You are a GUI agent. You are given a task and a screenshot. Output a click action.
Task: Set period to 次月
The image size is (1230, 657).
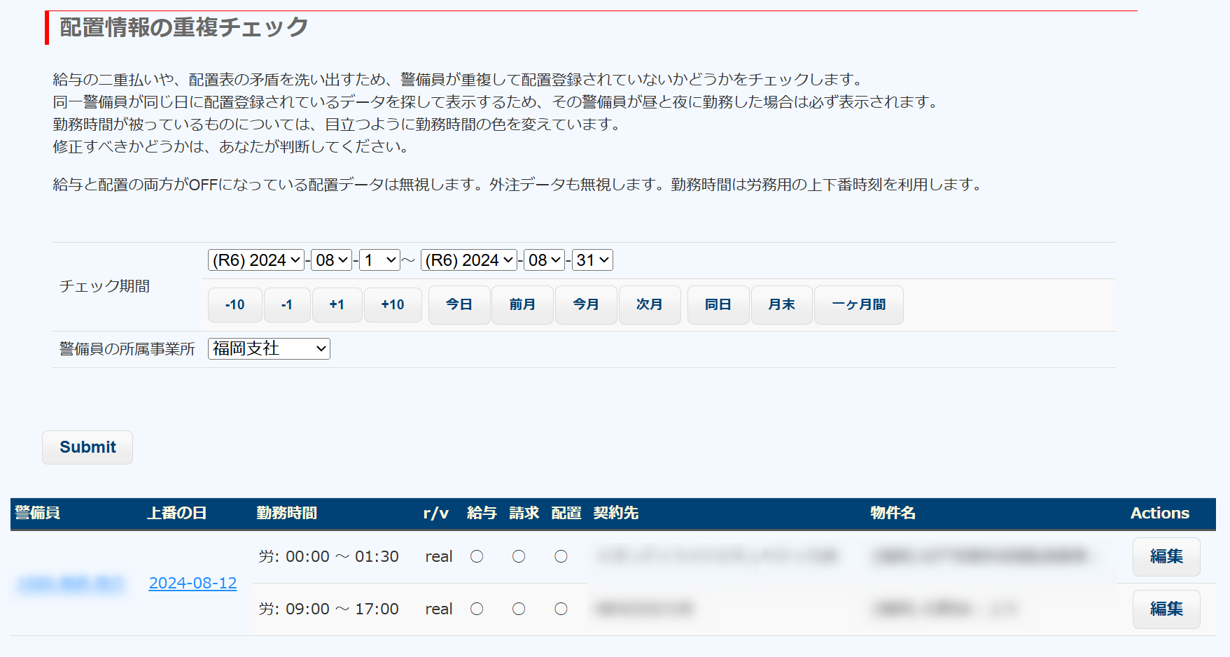649,305
